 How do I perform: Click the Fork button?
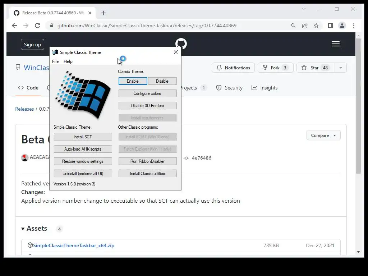[275, 68]
